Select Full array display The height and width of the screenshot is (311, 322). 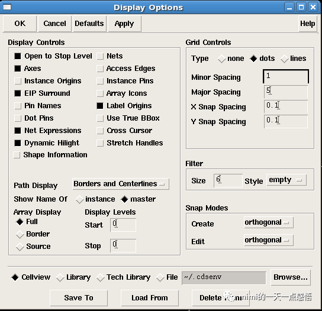pyautogui.click(x=20, y=222)
